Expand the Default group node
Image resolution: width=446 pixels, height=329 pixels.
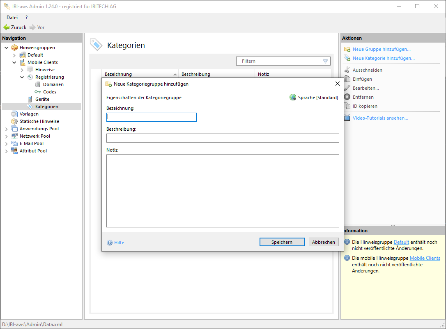click(14, 55)
